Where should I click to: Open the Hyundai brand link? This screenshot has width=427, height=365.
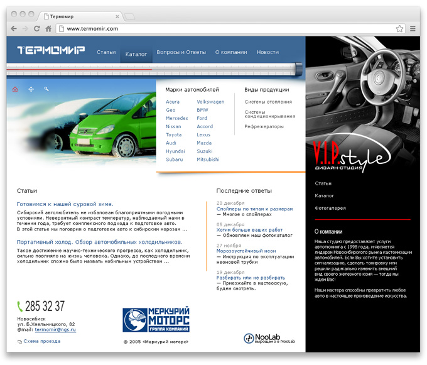(x=175, y=151)
